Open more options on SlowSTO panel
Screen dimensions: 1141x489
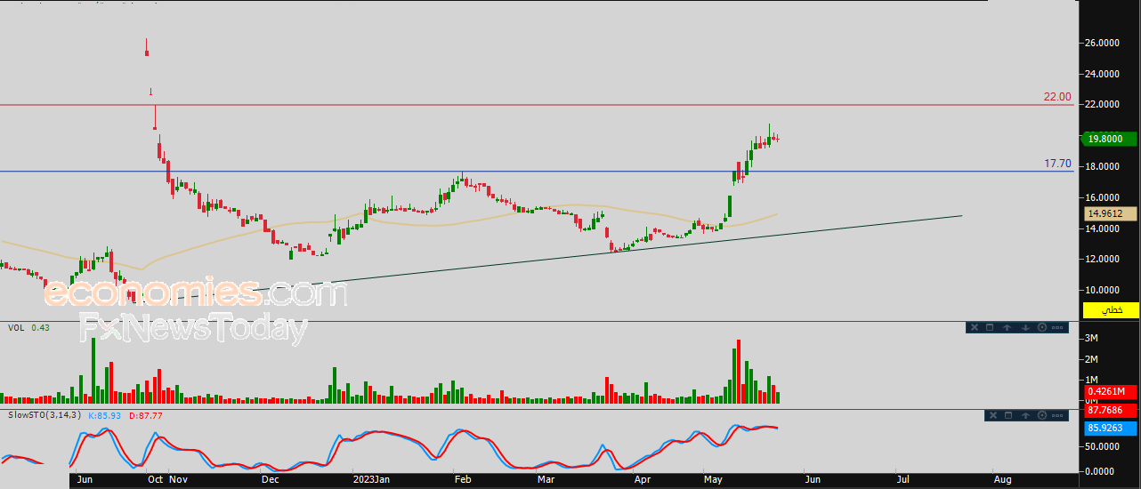tap(1058, 415)
